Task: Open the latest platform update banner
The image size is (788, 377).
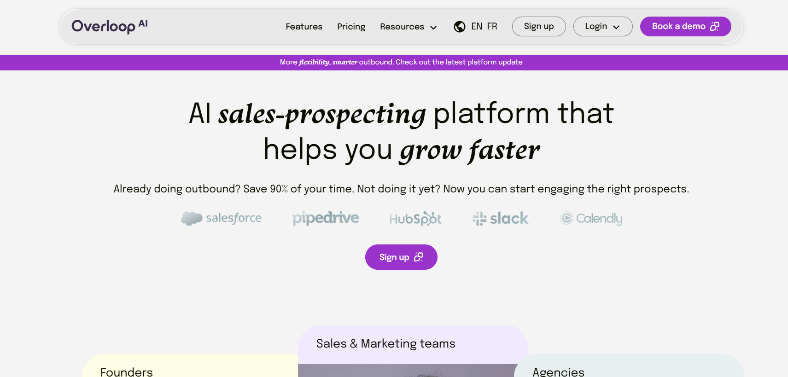Action: (401, 62)
